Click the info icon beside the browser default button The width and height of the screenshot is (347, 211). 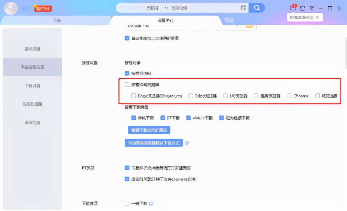click(x=187, y=143)
